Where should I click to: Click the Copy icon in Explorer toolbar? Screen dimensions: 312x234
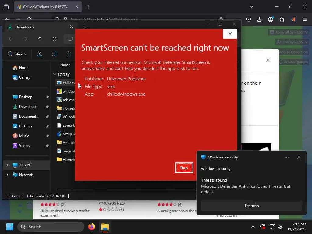[x=54, y=54]
